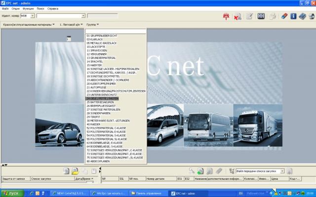The width and height of the screenshot is (316, 197).
Task: Expand the wide identification number combo box
Action: [83, 16]
